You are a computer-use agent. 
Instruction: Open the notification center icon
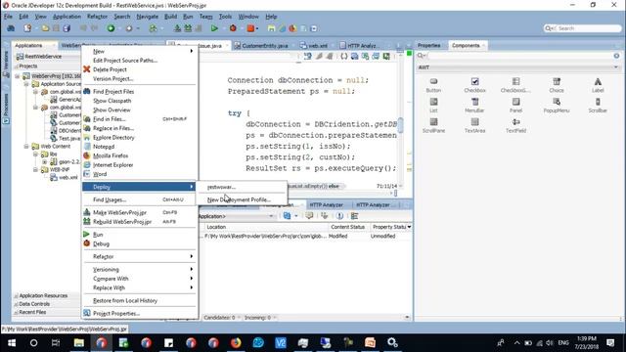pos(610,342)
